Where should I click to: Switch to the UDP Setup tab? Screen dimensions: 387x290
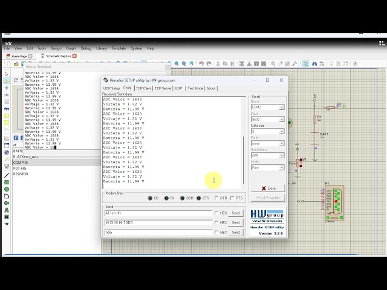[111, 89]
